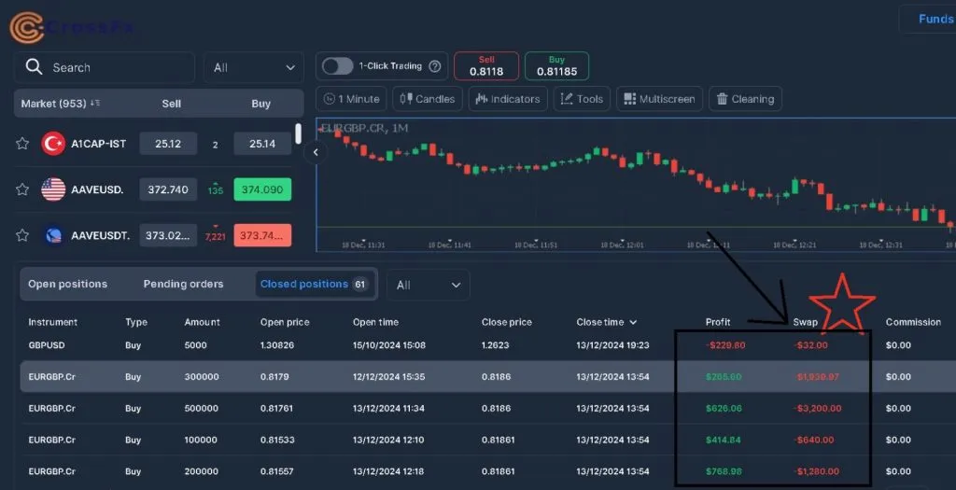Open 1-Click Trading help question icon
Viewport: 956px width, 490px height.
[435, 66]
